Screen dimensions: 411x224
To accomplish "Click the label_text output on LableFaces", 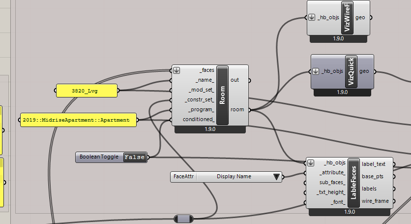I will point(374,163).
